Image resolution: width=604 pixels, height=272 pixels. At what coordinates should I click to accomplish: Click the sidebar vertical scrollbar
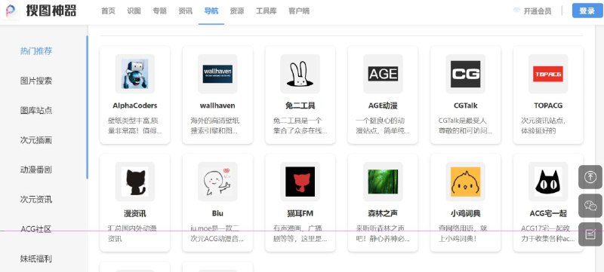pyautogui.click(x=87, y=108)
